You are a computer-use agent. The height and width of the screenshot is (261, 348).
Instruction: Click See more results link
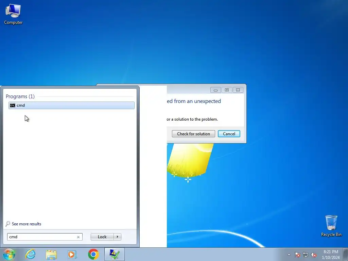(x=27, y=224)
